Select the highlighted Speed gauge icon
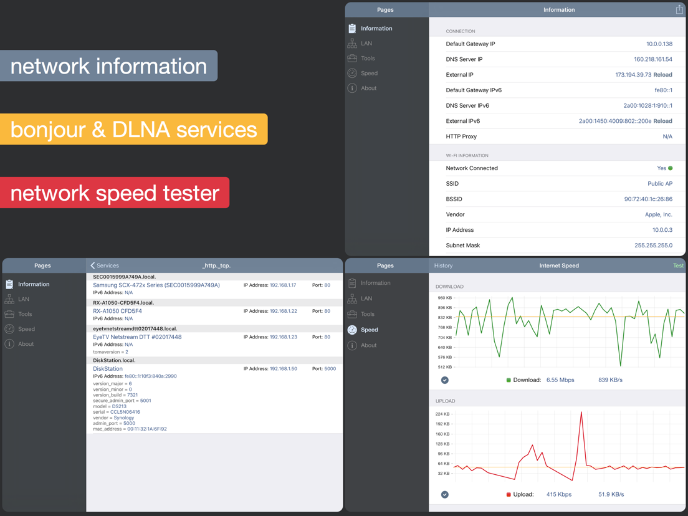The height and width of the screenshot is (516, 688). pyautogui.click(x=352, y=330)
